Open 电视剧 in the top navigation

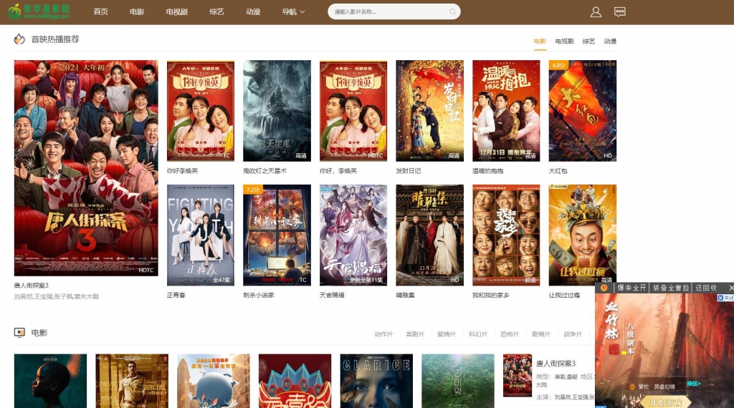pyautogui.click(x=176, y=11)
